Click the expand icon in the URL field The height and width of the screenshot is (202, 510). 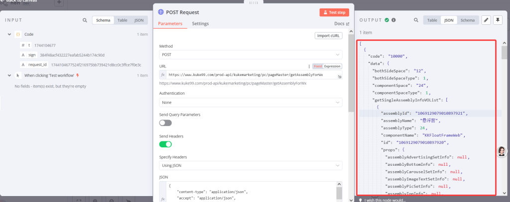click(x=339, y=77)
